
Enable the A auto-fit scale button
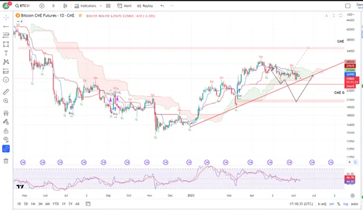(350, 162)
